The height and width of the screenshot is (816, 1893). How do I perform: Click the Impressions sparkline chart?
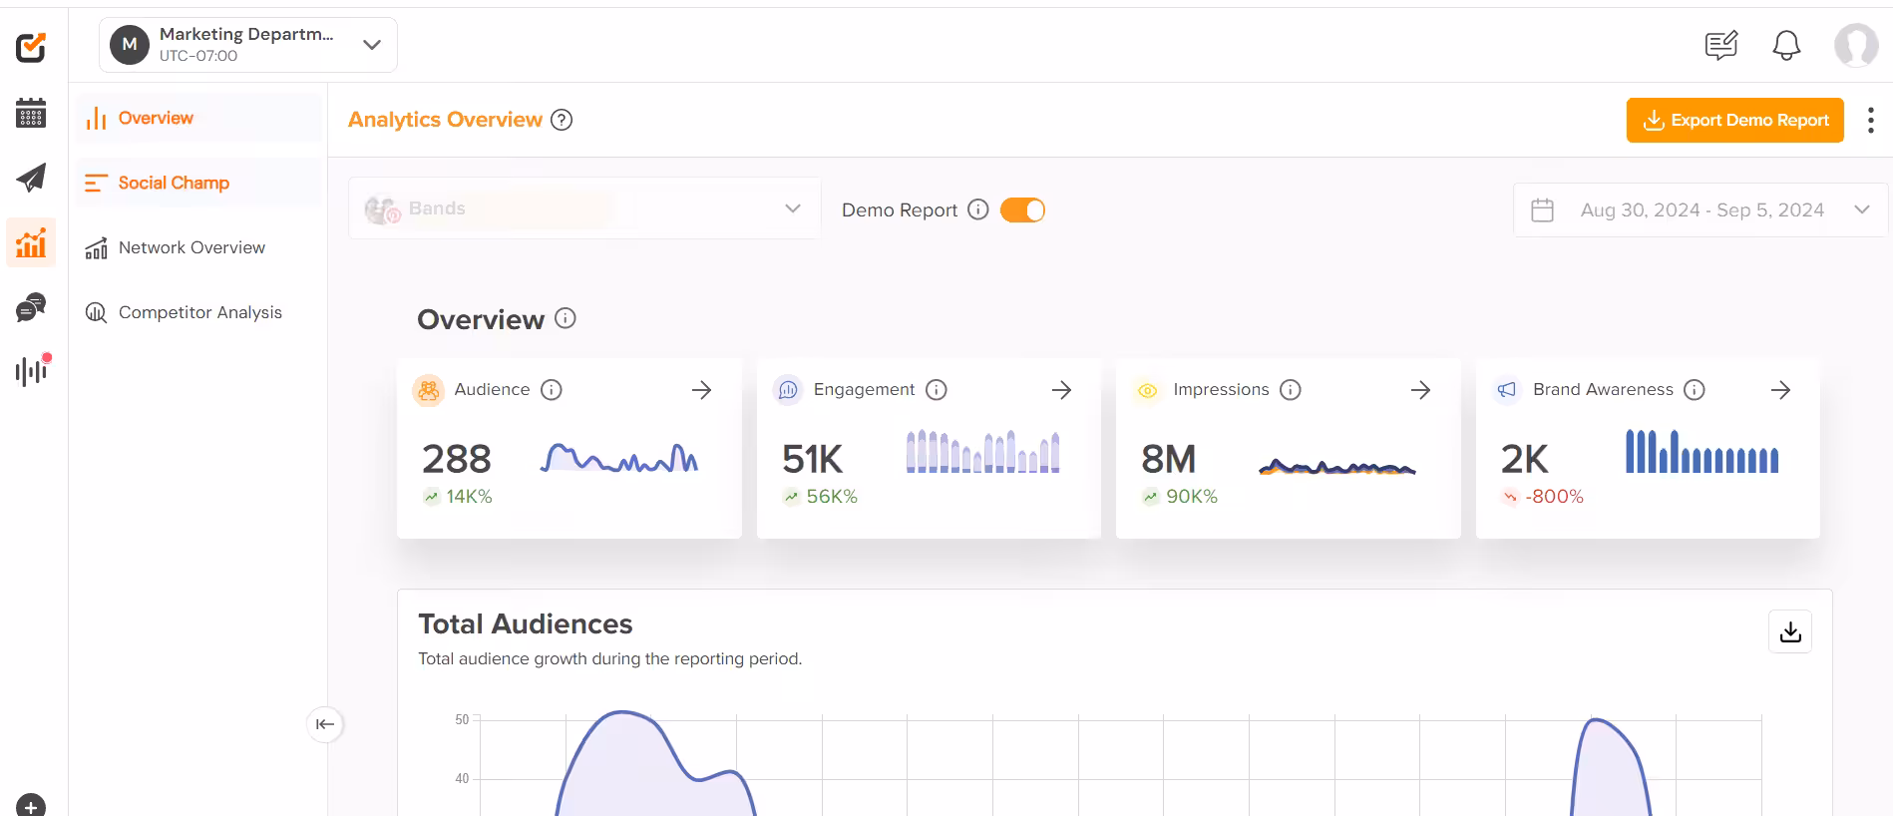pyautogui.click(x=1337, y=466)
